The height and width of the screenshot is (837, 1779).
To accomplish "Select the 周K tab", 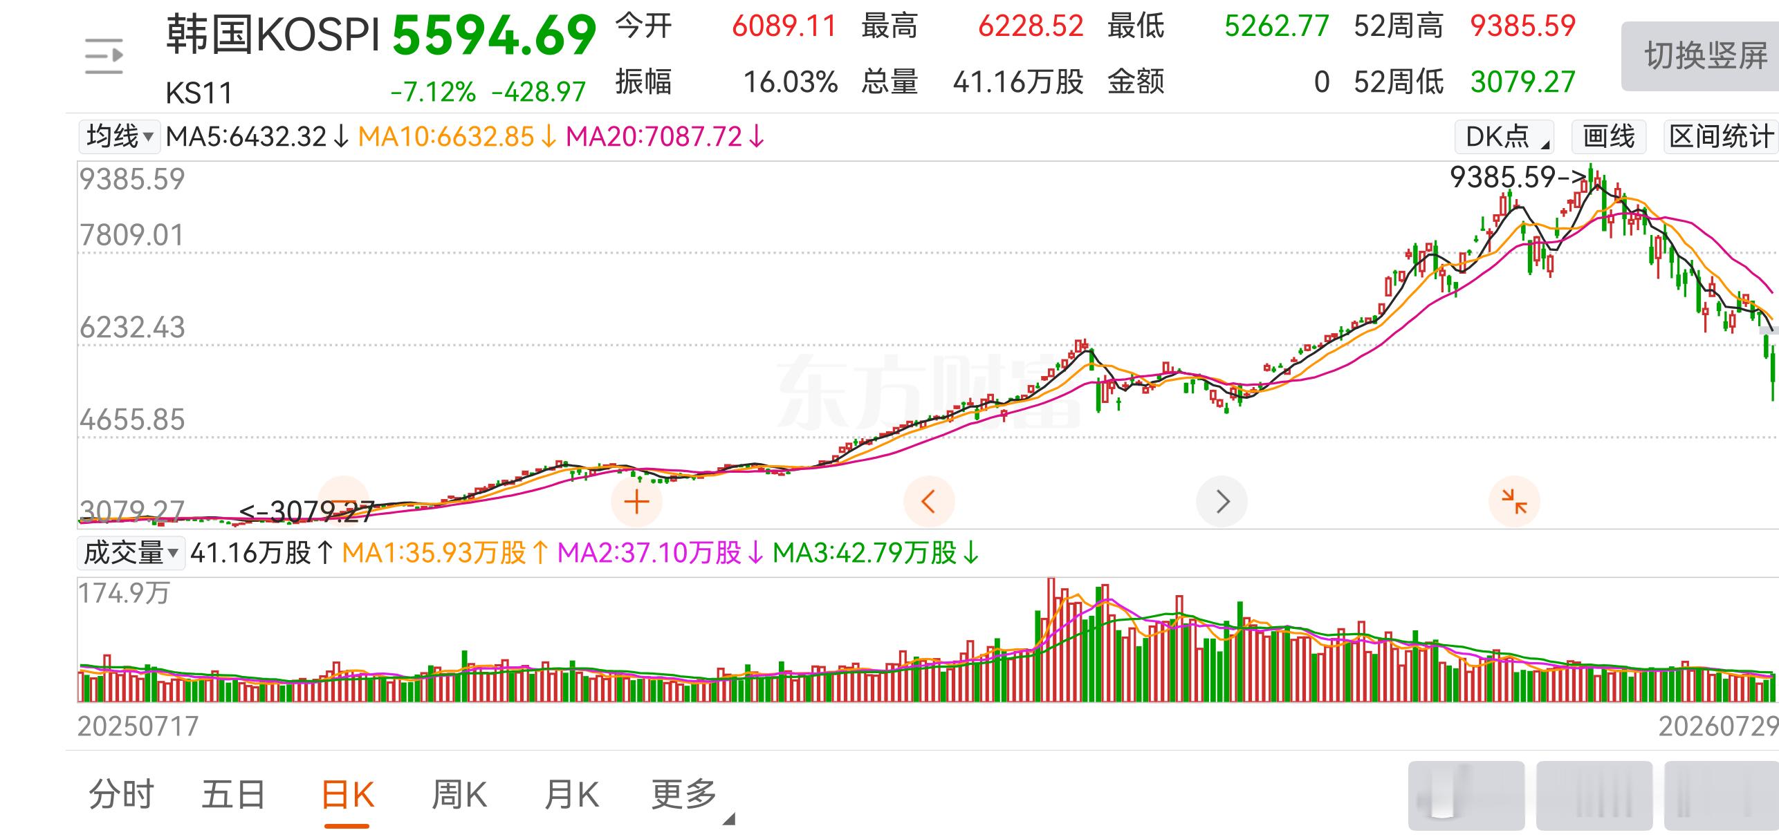I will (x=459, y=794).
